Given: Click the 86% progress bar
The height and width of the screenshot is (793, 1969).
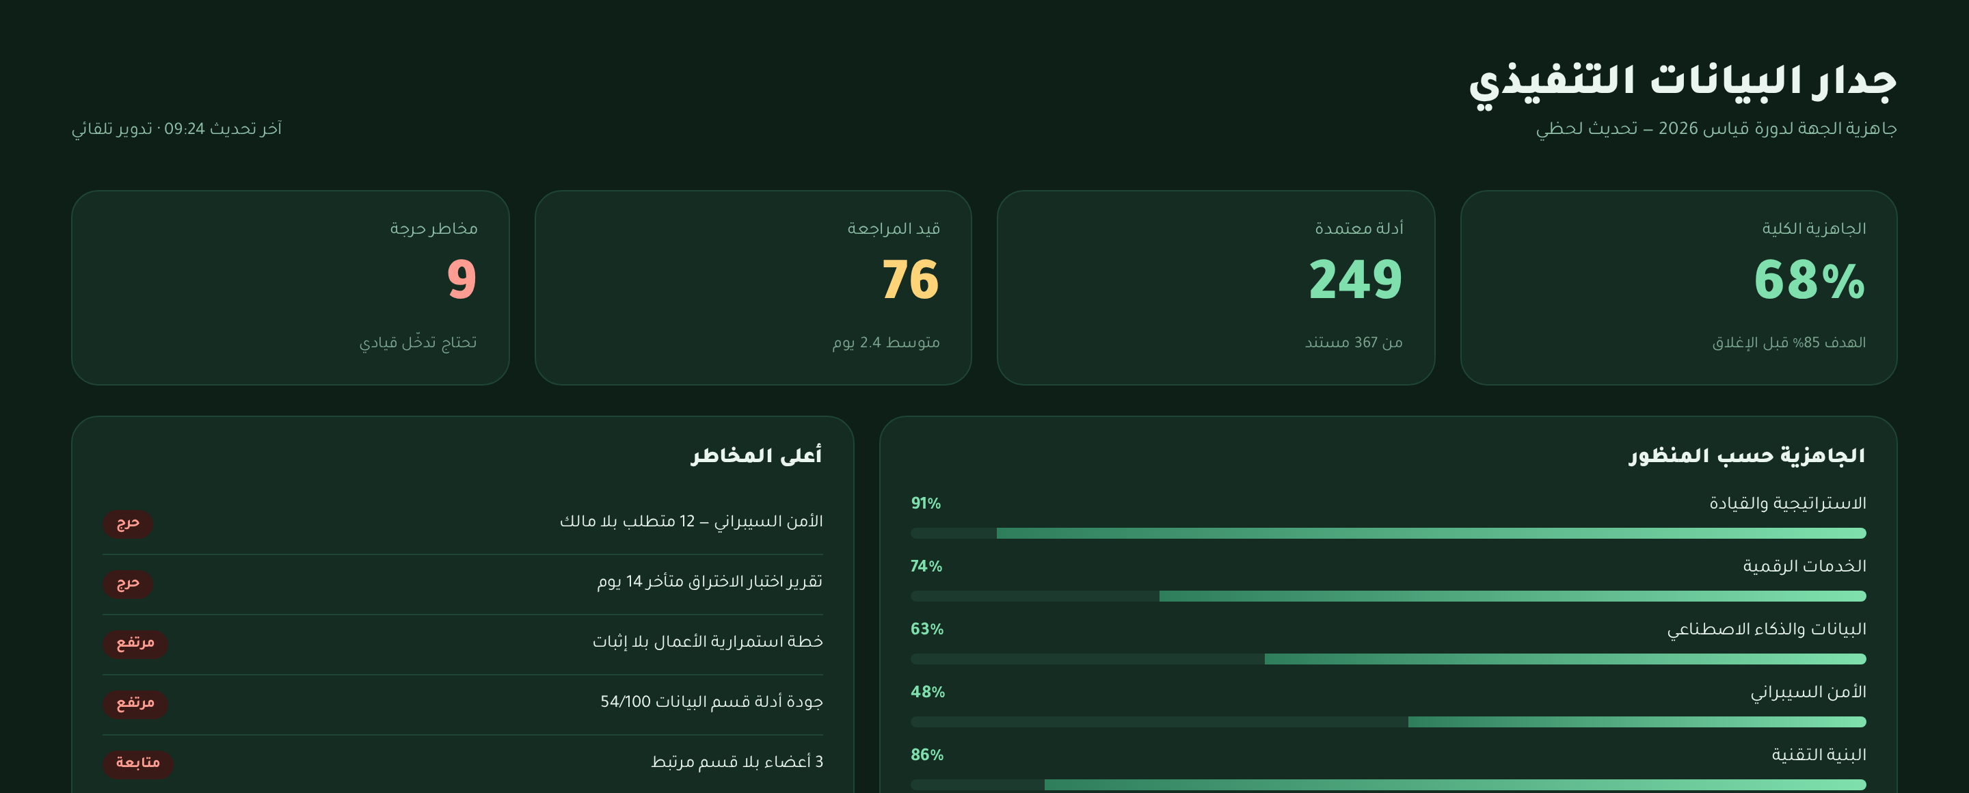Looking at the screenshot, I should [x=1388, y=785].
